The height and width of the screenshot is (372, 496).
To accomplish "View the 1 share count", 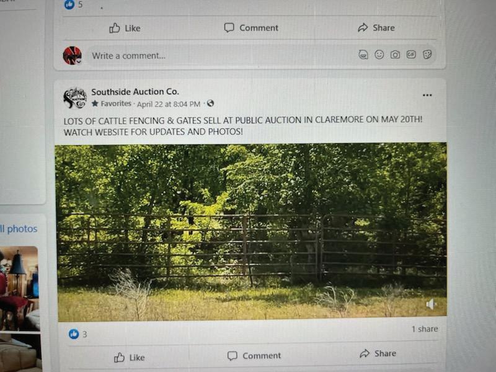I will (425, 329).
